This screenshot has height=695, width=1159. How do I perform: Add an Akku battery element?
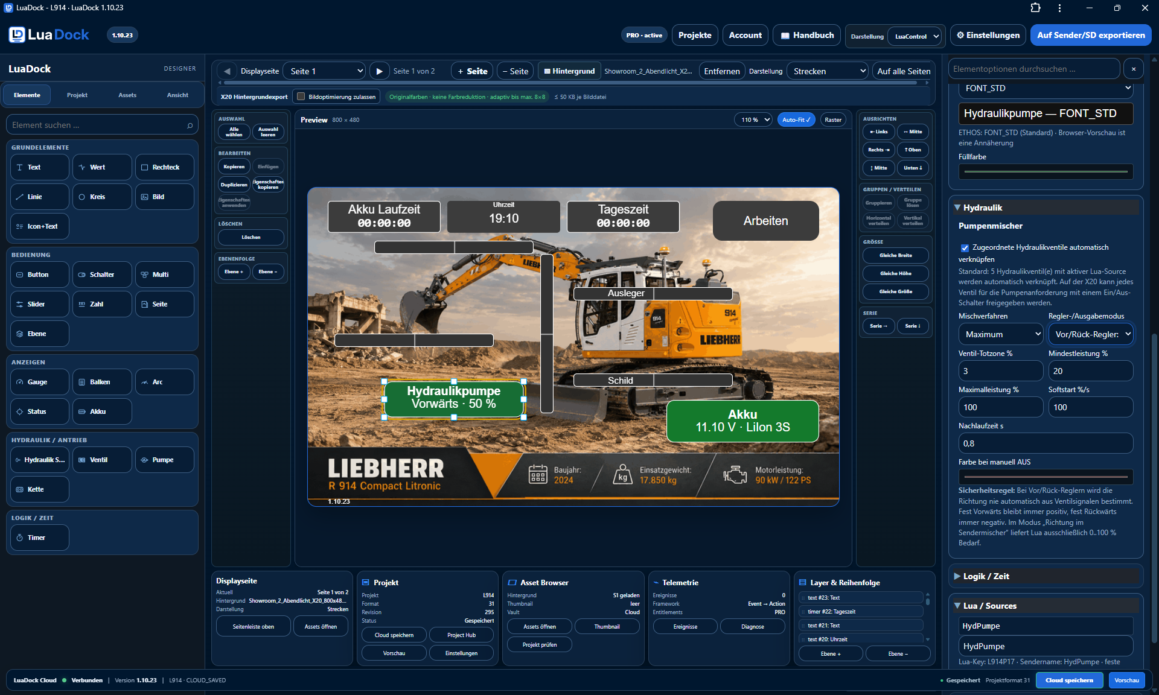[x=102, y=411]
